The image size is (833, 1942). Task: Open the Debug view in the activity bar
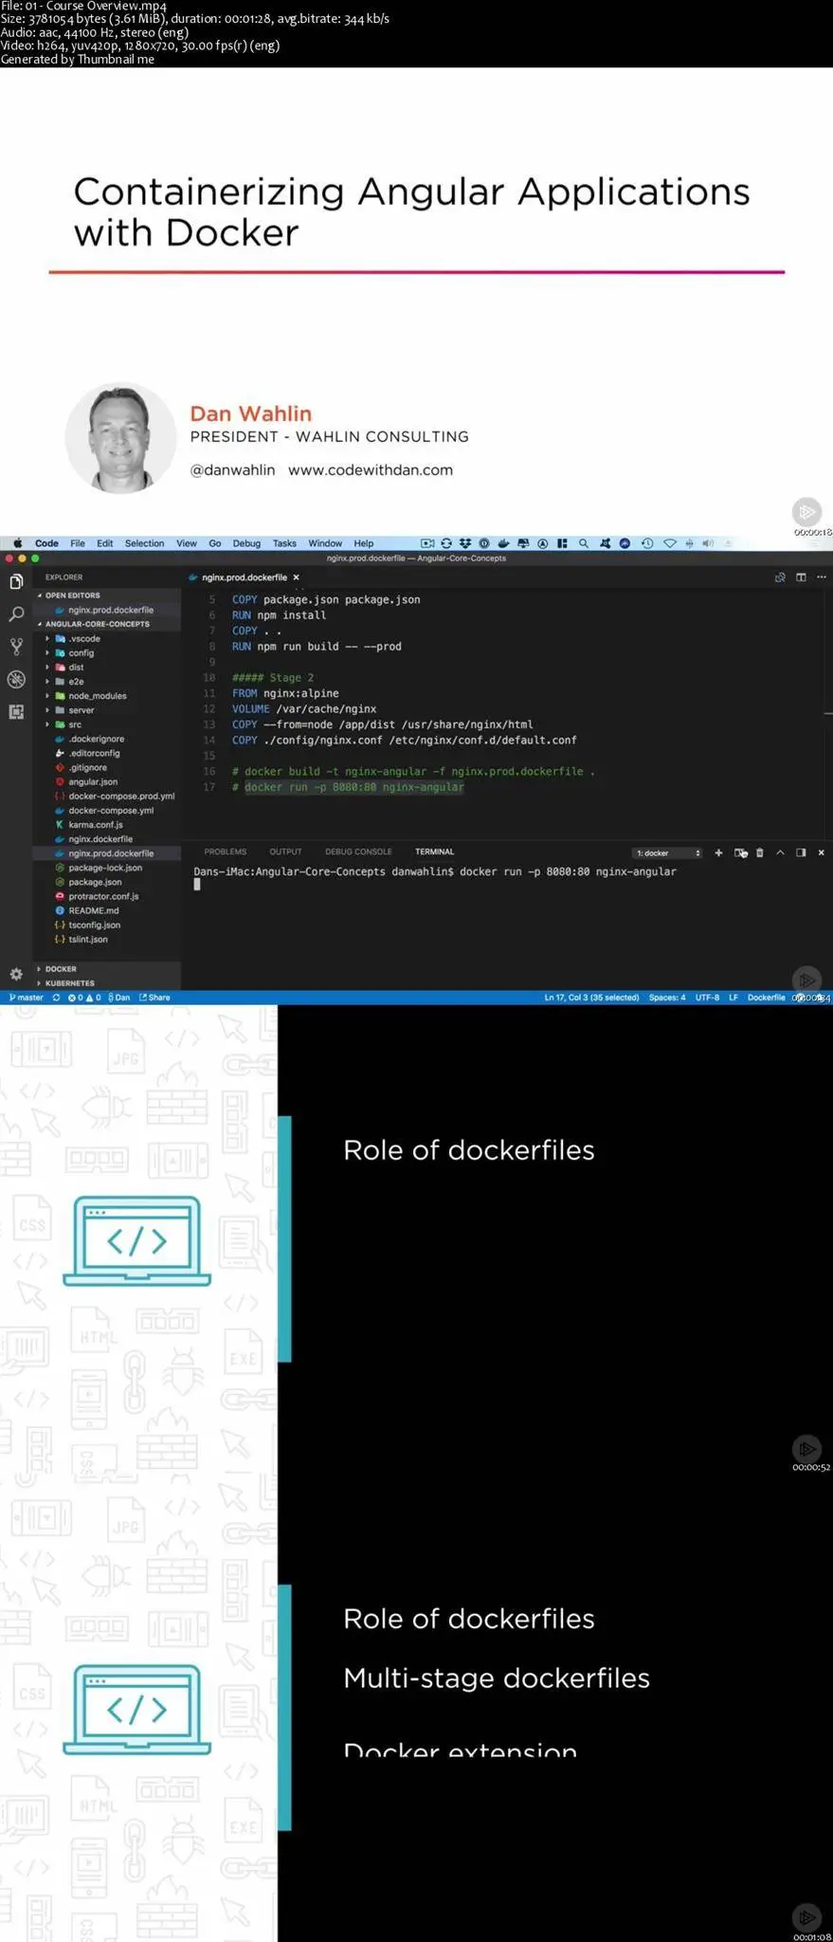click(16, 679)
